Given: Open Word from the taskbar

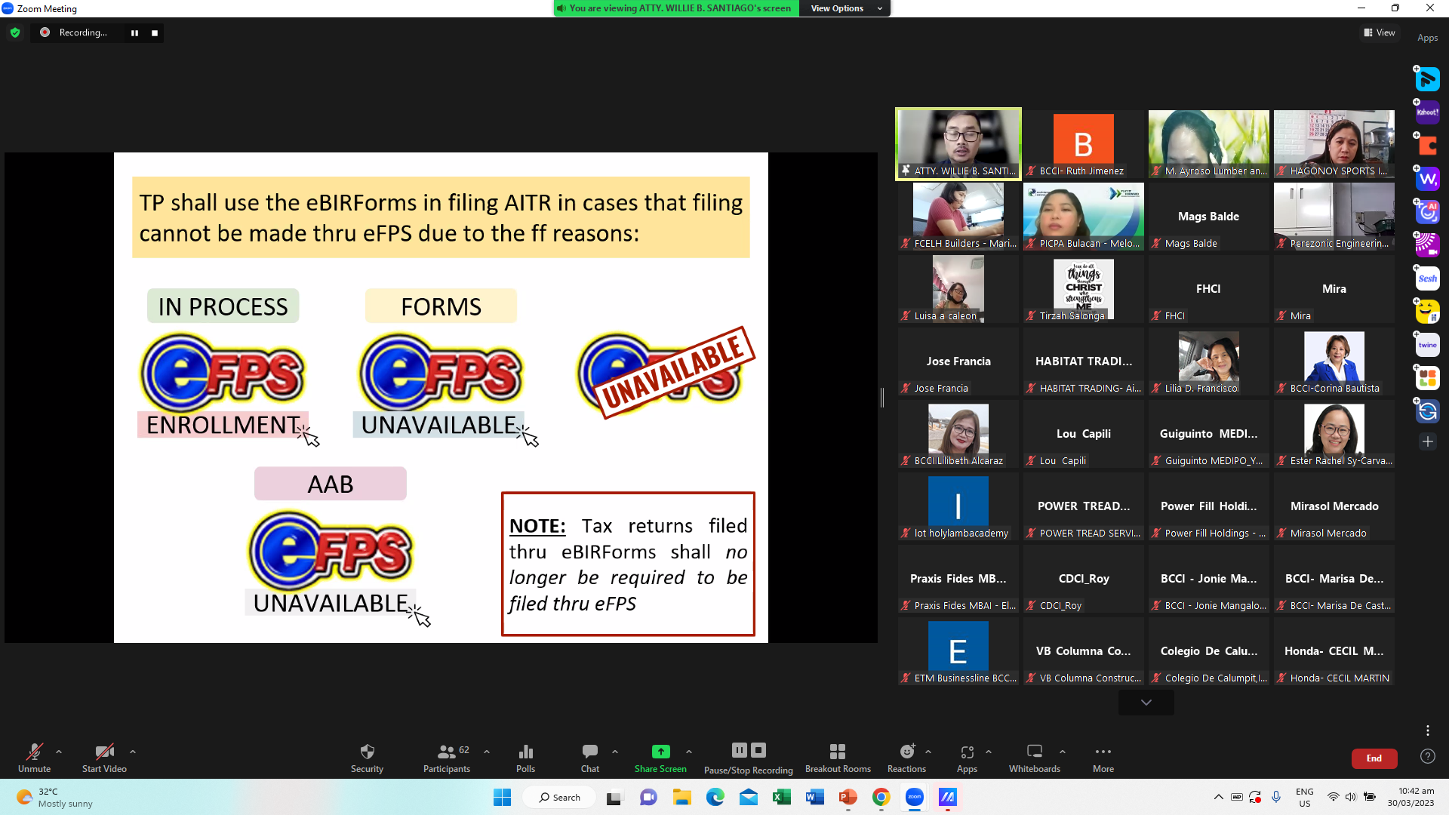Looking at the screenshot, I should click(815, 797).
